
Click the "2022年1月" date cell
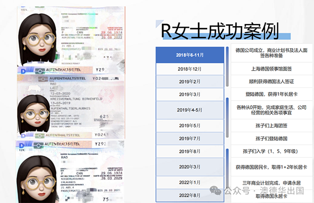(190, 183)
